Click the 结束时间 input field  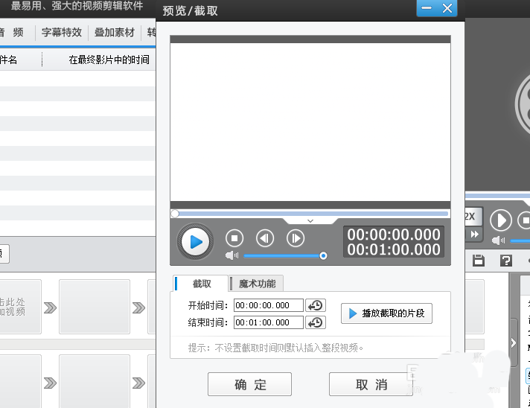pyautogui.click(x=269, y=322)
